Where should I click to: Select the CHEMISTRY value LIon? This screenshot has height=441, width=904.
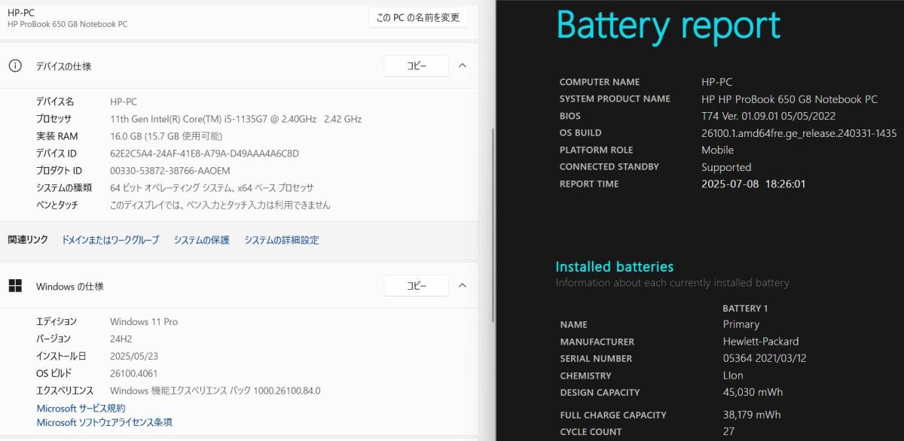coord(733,376)
